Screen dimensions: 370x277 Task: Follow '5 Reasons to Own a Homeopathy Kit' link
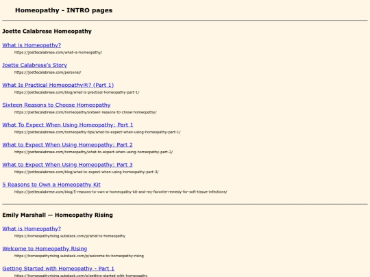(x=51, y=185)
